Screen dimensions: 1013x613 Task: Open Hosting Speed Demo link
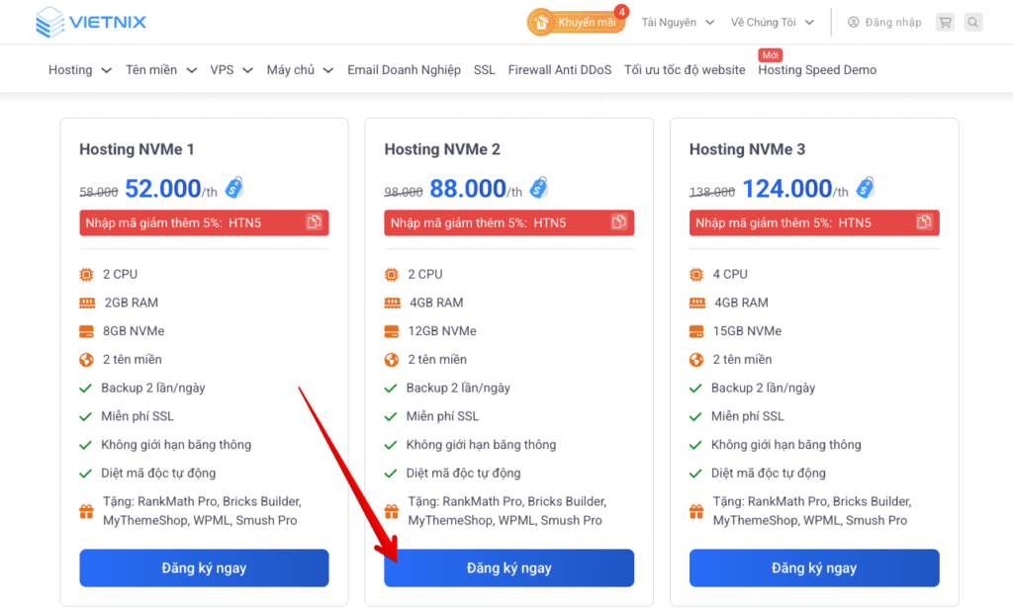click(x=816, y=70)
